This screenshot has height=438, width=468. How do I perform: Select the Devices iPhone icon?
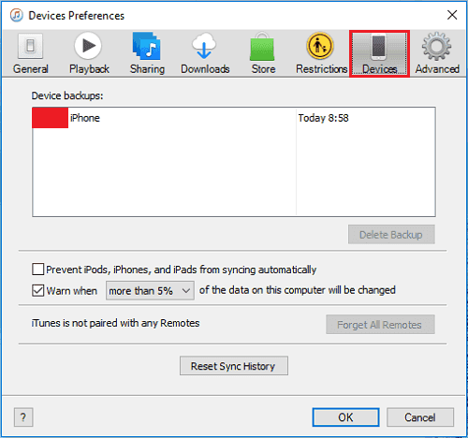point(378,47)
